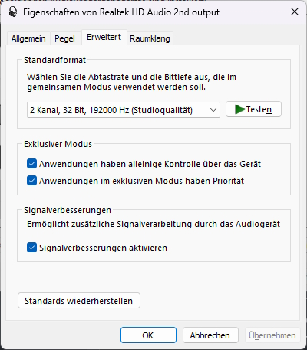Switch to the Allgemein tab
307x350 pixels.
(28, 38)
